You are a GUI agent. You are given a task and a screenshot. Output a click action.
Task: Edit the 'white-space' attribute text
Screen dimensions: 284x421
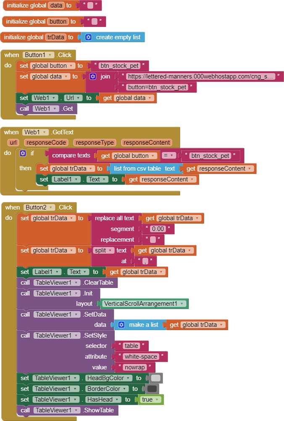click(141, 357)
